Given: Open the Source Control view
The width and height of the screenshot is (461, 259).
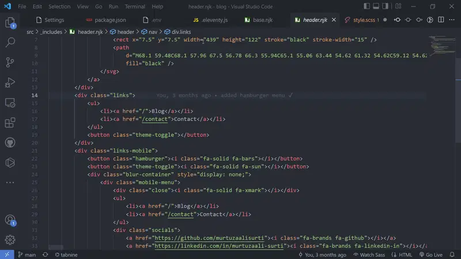Looking at the screenshot, I should click(x=10, y=62).
